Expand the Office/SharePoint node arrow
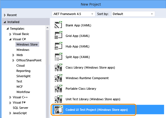The height and width of the screenshot is (118, 166). [x=13, y=61]
